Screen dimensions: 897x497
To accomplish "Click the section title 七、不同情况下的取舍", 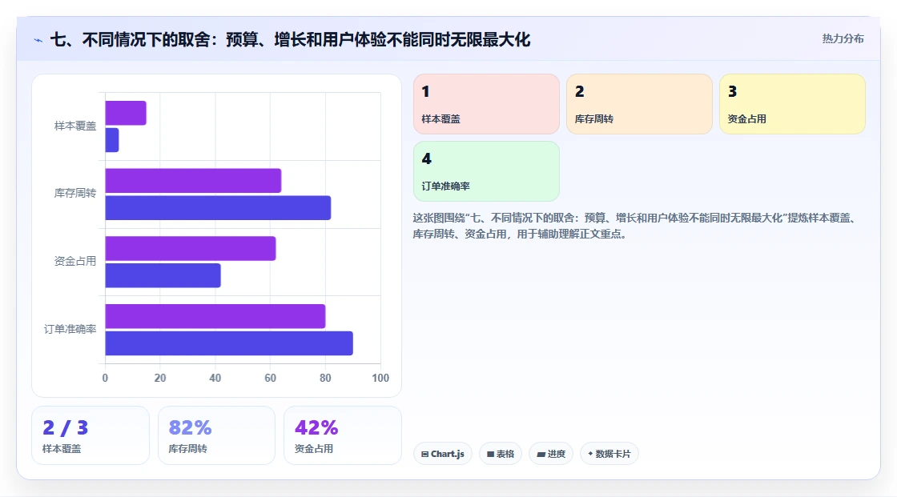I will coord(290,39).
